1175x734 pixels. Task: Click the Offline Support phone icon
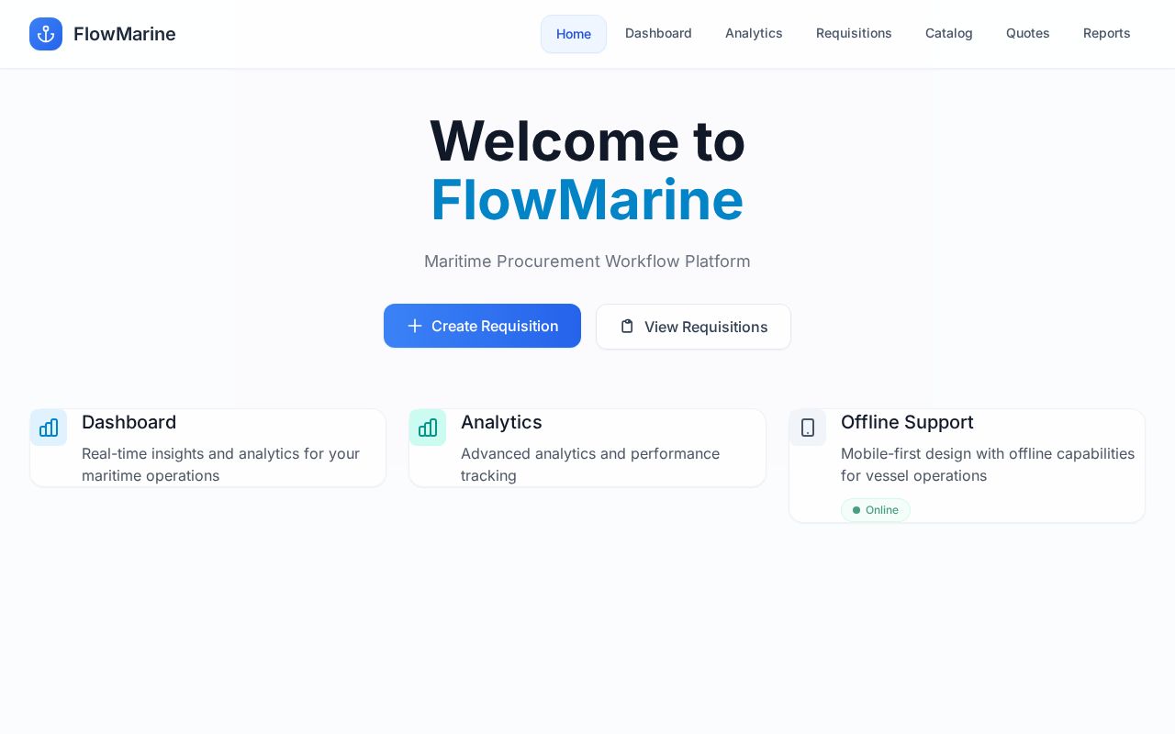808,428
